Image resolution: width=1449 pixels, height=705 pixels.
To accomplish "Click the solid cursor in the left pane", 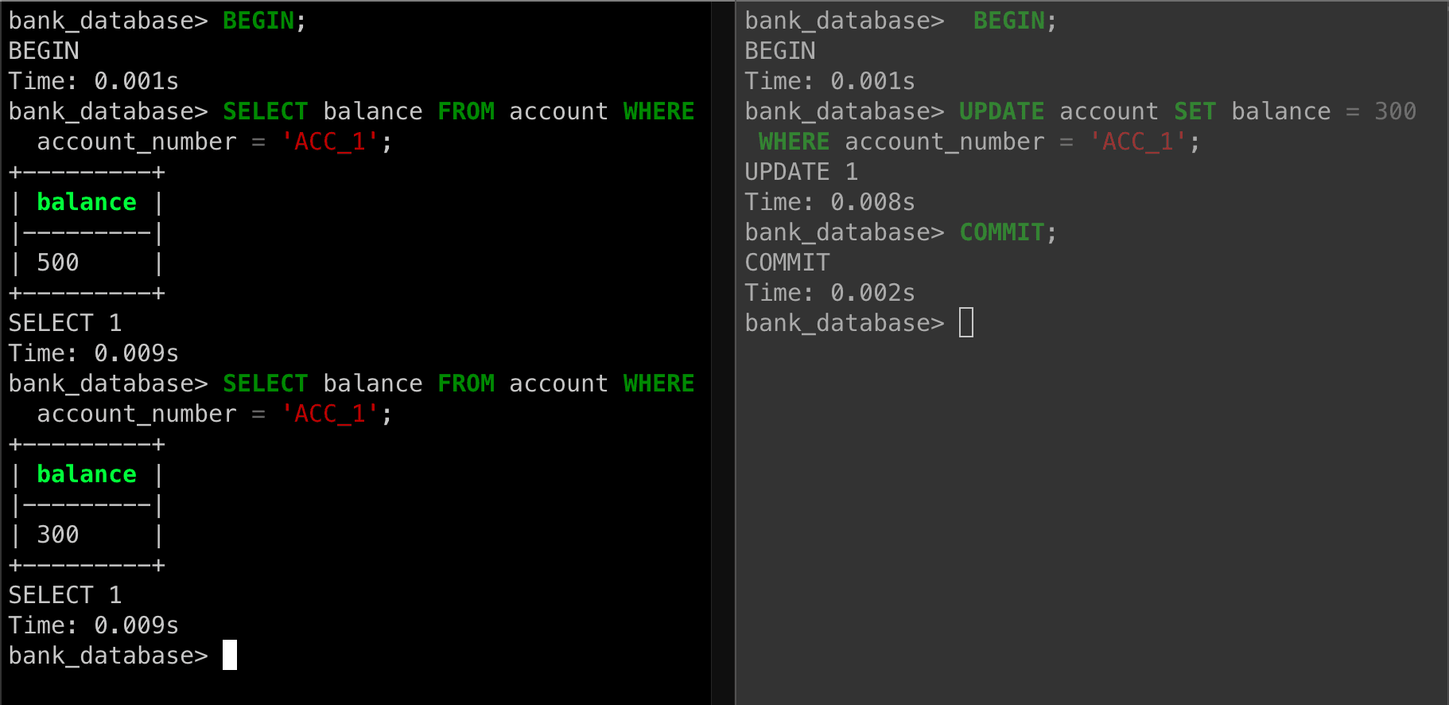I will 230,655.
